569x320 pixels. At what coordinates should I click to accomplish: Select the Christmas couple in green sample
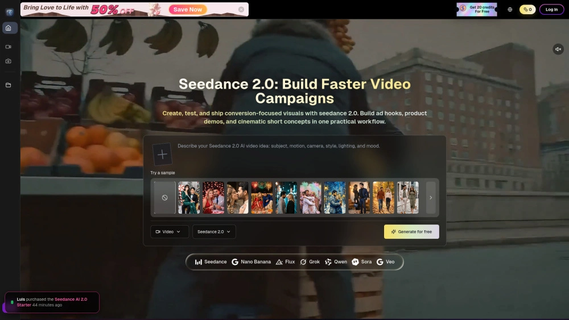(x=189, y=197)
